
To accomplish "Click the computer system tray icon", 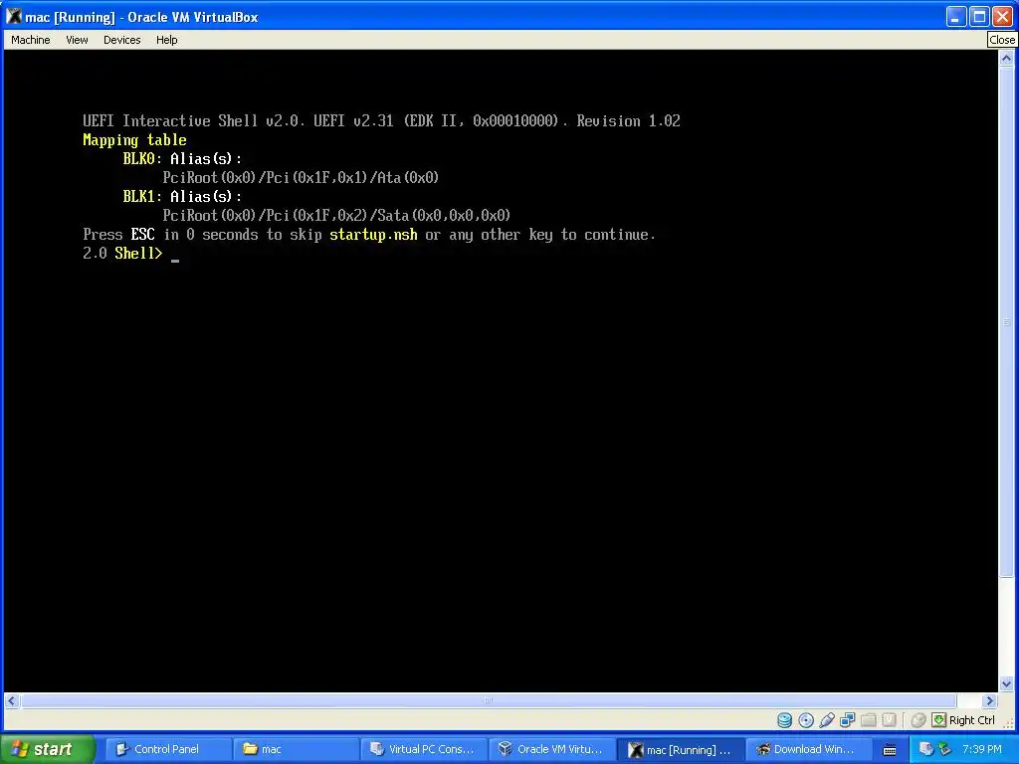I will [926, 749].
